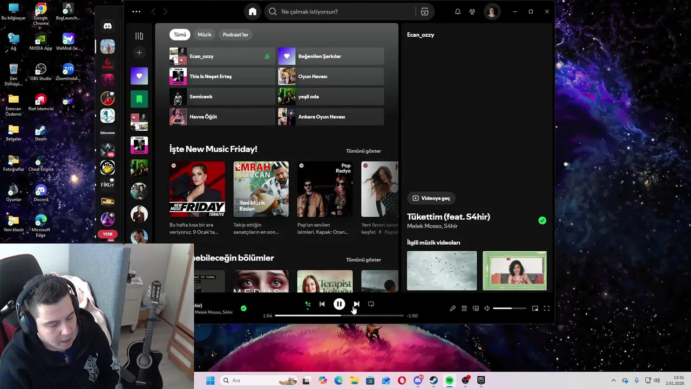Open the MEDUSA episode thumbnail

tap(261, 281)
